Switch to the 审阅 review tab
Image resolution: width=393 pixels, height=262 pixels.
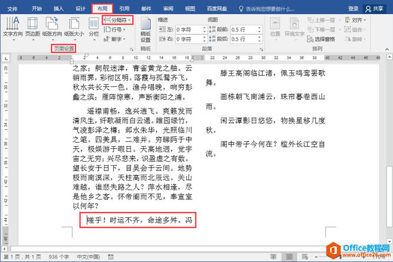click(x=168, y=8)
